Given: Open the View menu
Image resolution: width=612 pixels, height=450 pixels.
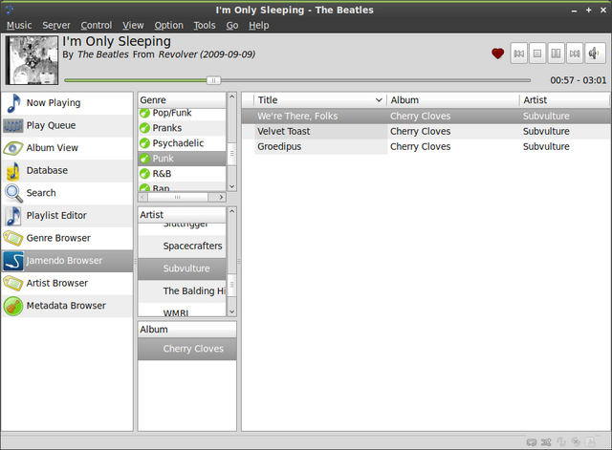Looking at the screenshot, I should tap(133, 26).
